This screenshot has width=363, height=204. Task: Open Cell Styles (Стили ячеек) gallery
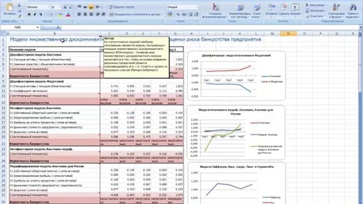click(256, 11)
